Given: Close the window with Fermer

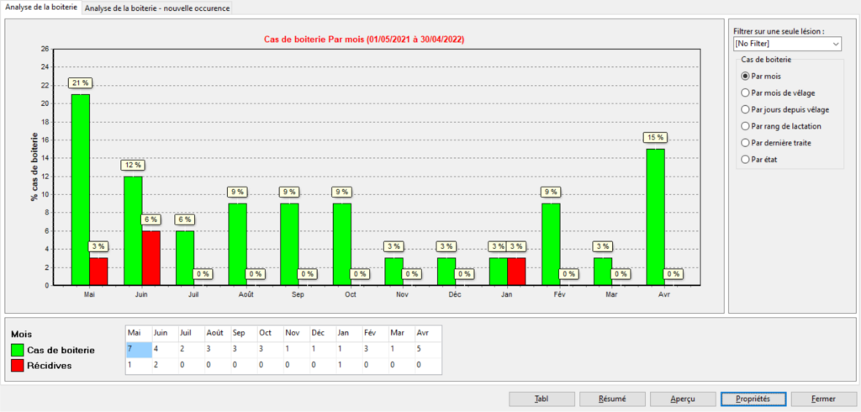Looking at the screenshot, I should [823, 399].
